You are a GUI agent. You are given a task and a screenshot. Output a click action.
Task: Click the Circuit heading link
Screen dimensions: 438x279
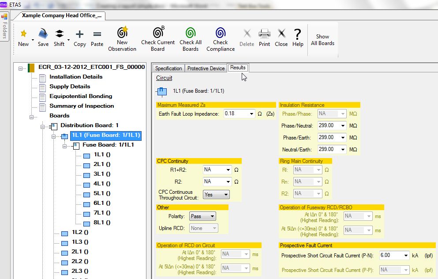164,78
